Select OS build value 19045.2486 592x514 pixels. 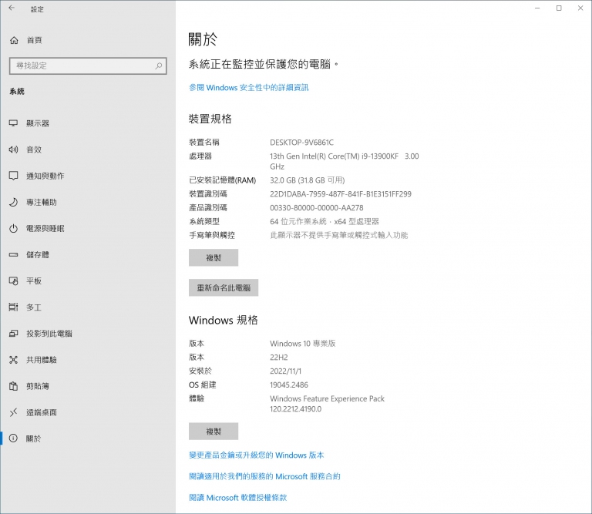point(289,385)
